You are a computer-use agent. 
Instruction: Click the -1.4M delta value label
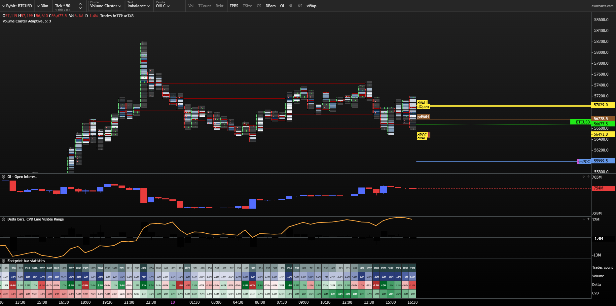point(599,238)
